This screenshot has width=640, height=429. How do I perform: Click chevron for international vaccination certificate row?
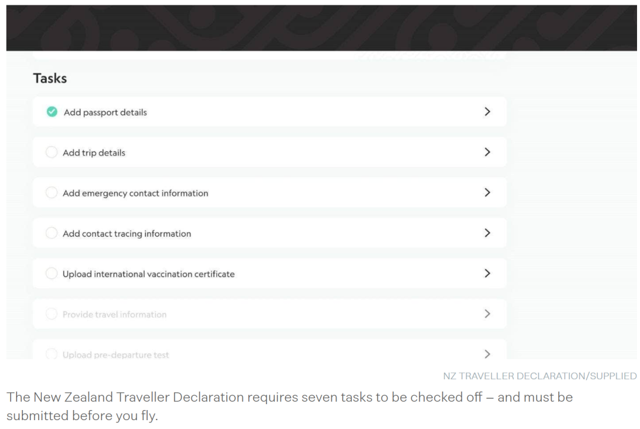[487, 273]
